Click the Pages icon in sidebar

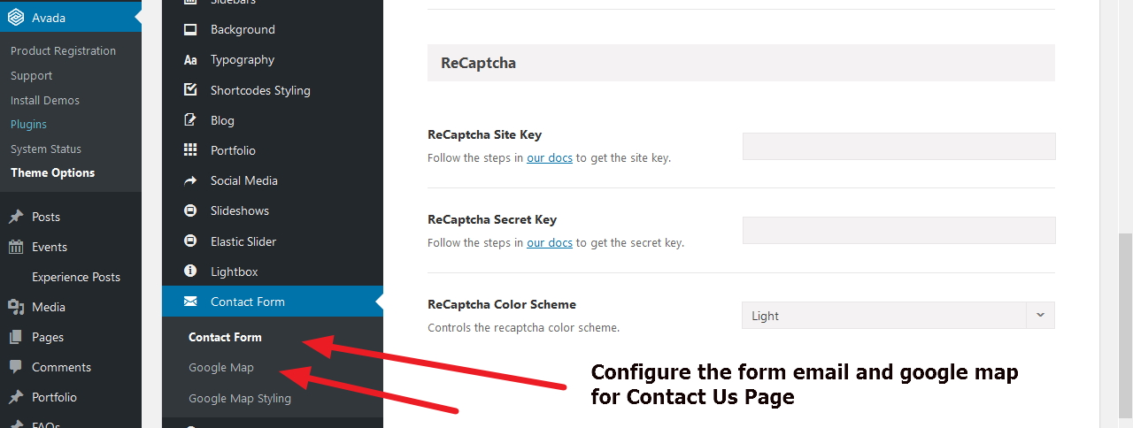[x=16, y=337]
